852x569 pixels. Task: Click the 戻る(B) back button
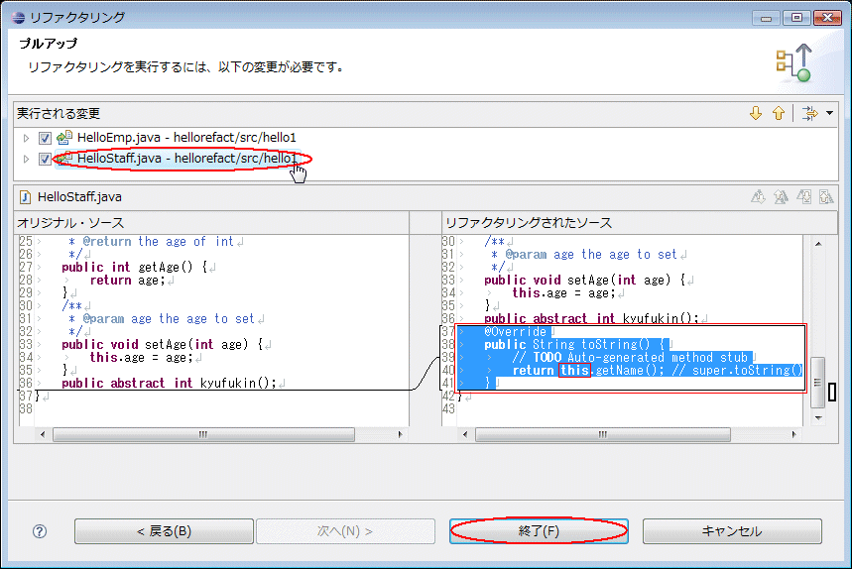coord(164,531)
